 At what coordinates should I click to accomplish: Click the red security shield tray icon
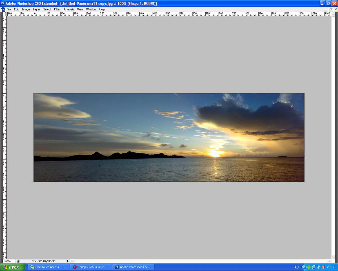(323, 267)
